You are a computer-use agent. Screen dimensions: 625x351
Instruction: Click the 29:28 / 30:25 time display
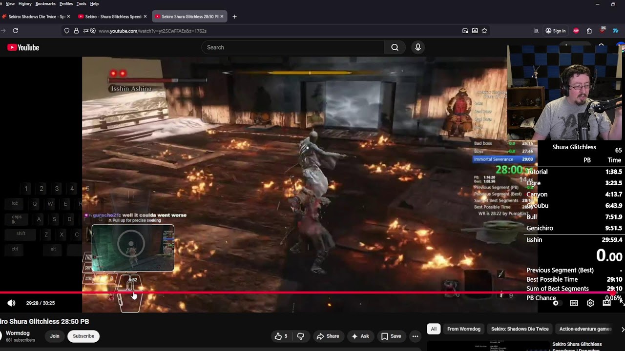pos(41,303)
